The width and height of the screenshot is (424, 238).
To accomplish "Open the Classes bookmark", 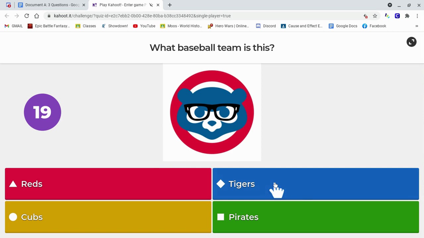I will click(86, 26).
